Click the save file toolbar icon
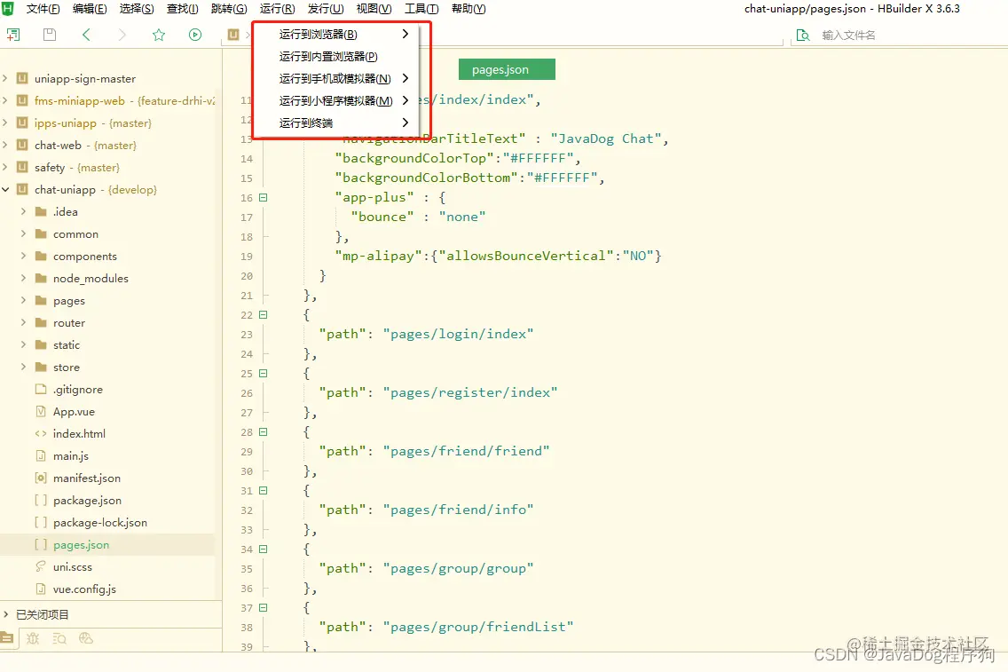The image size is (1008, 672). (x=50, y=35)
